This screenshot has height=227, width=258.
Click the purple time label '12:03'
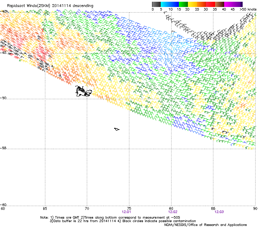(x=219, y=212)
